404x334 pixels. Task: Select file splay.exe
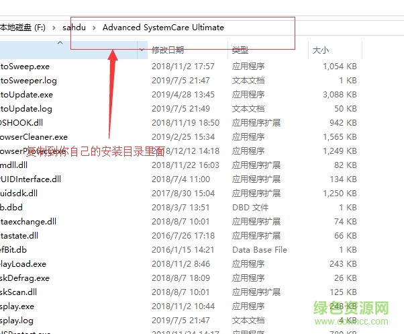click(x=17, y=306)
